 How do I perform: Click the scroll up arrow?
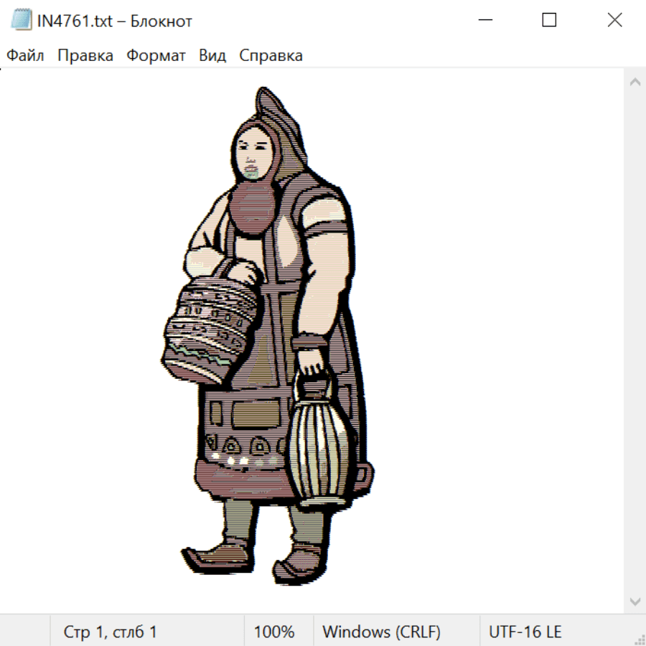pyautogui.click(x=635, y=82)
